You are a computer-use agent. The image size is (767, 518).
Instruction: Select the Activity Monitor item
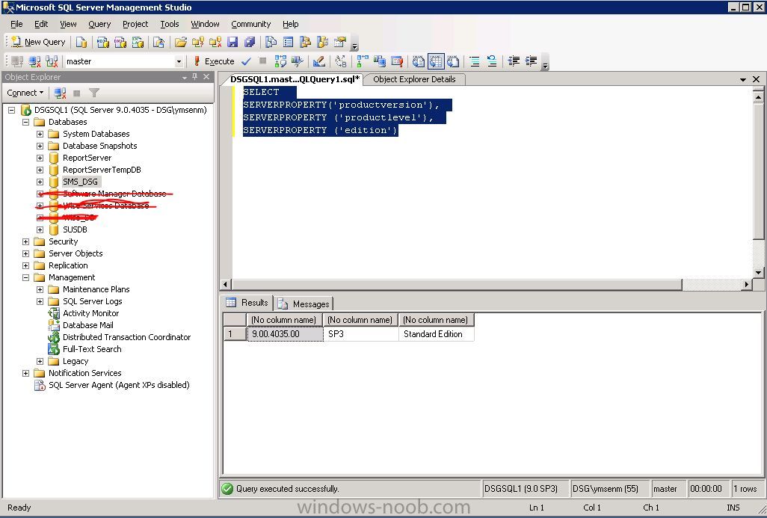pos(90,313)
